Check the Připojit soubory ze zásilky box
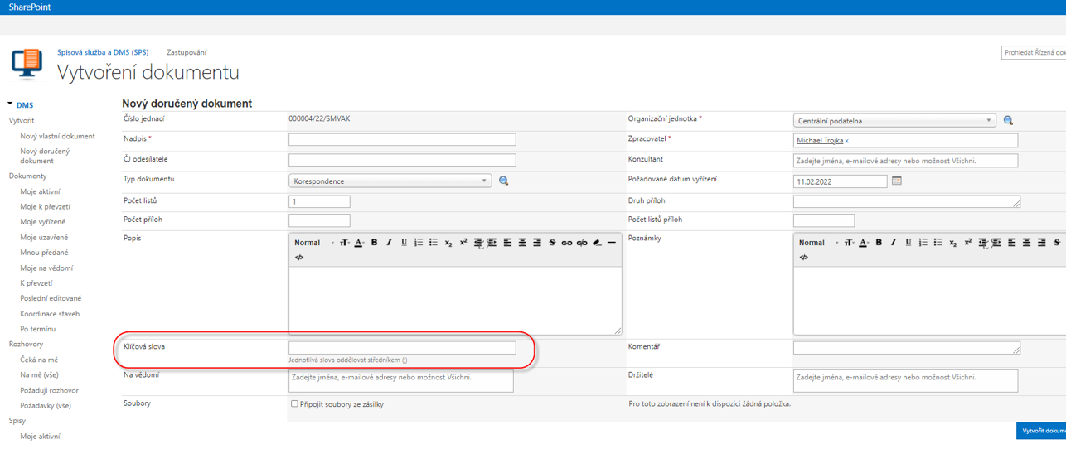This screenshot has width=1066, height=449. pos(294,404)
